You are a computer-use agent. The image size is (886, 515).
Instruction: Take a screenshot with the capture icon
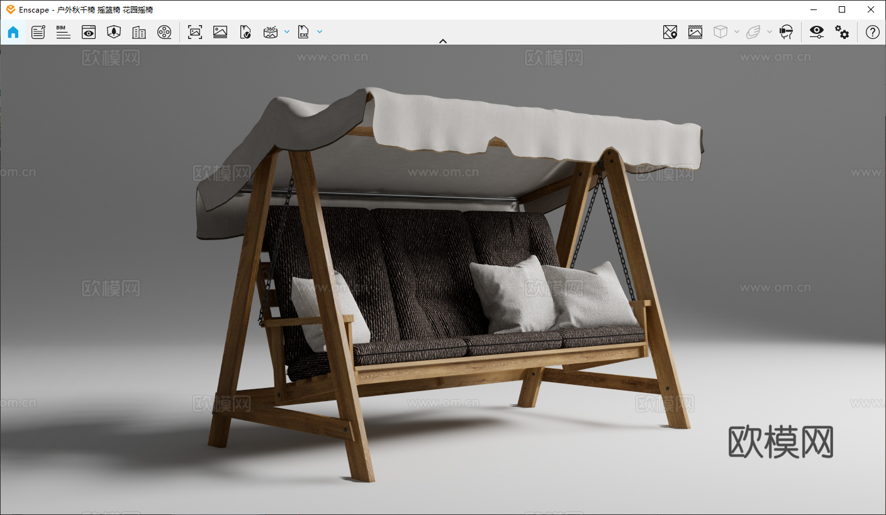coord(195,32)
